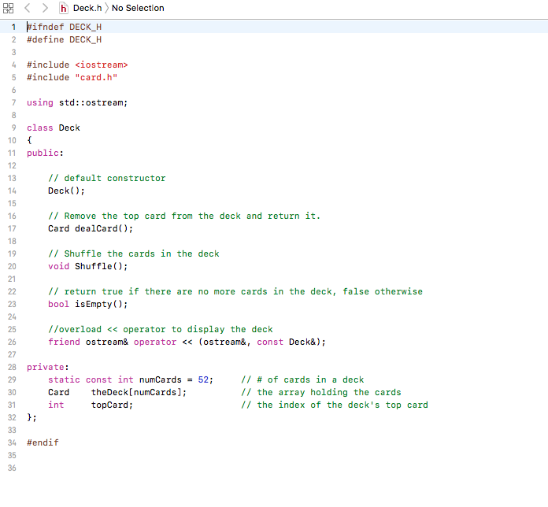Click the 'Remove the top card' comment

coord(184,216)
